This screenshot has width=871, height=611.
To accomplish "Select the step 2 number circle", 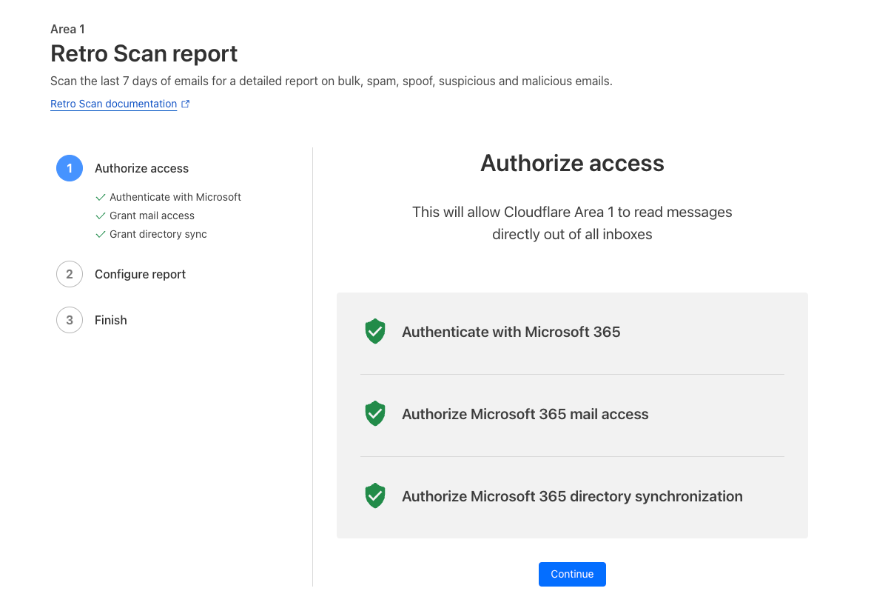I will (70, 274).
